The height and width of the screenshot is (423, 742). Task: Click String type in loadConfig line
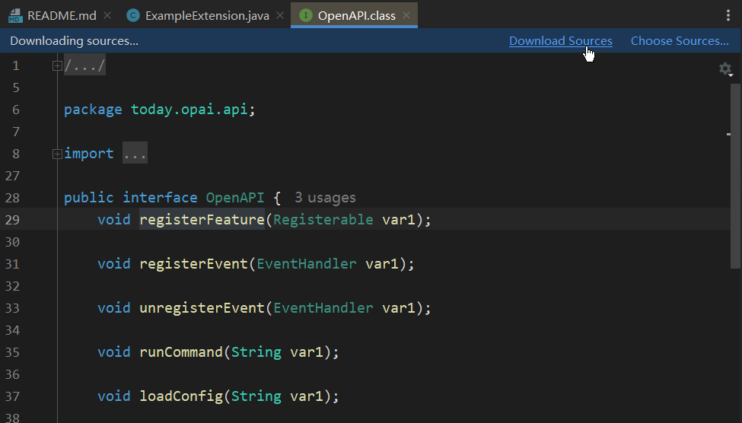coord(256,396)
